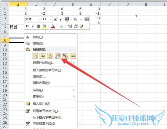The image size is (167, 129).
Task: Decrease decimal places button
Action: point(76,26)
